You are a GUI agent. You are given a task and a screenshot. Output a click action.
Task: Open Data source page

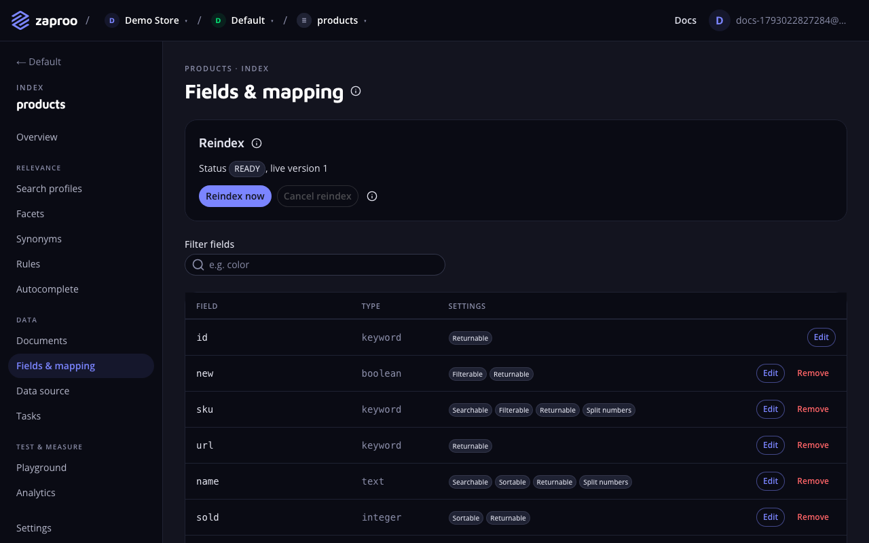pyautogui.click(x=81, y=391)
